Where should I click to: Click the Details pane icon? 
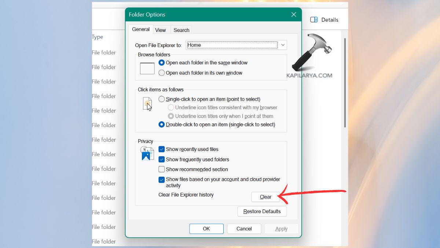[314, 19]
